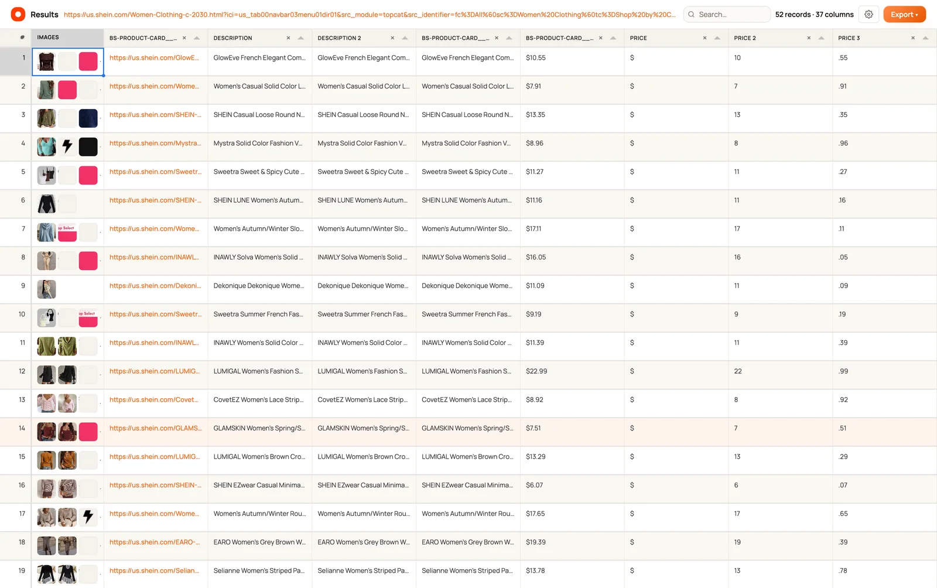This screenshot has height=588, width=937.
Task: Open the source URL link in header
Action: (370, 15)
